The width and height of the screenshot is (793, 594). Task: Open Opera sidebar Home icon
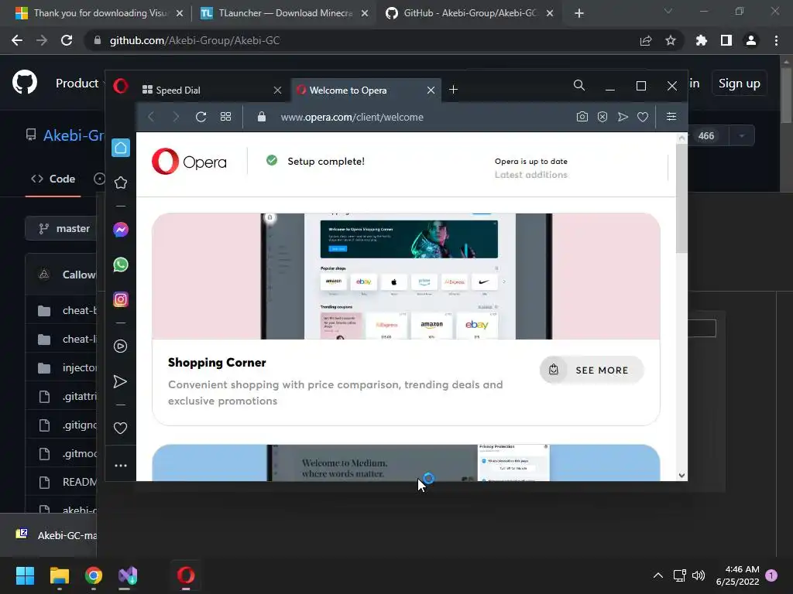(120, 148)
